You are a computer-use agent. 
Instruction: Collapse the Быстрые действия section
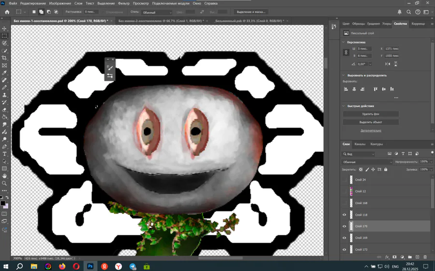pyautogui.click(x=344, y=106)
